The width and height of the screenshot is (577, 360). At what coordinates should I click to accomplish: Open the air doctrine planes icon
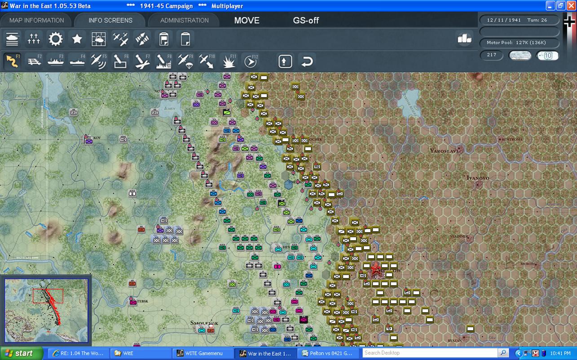click(x=120, y=39)
